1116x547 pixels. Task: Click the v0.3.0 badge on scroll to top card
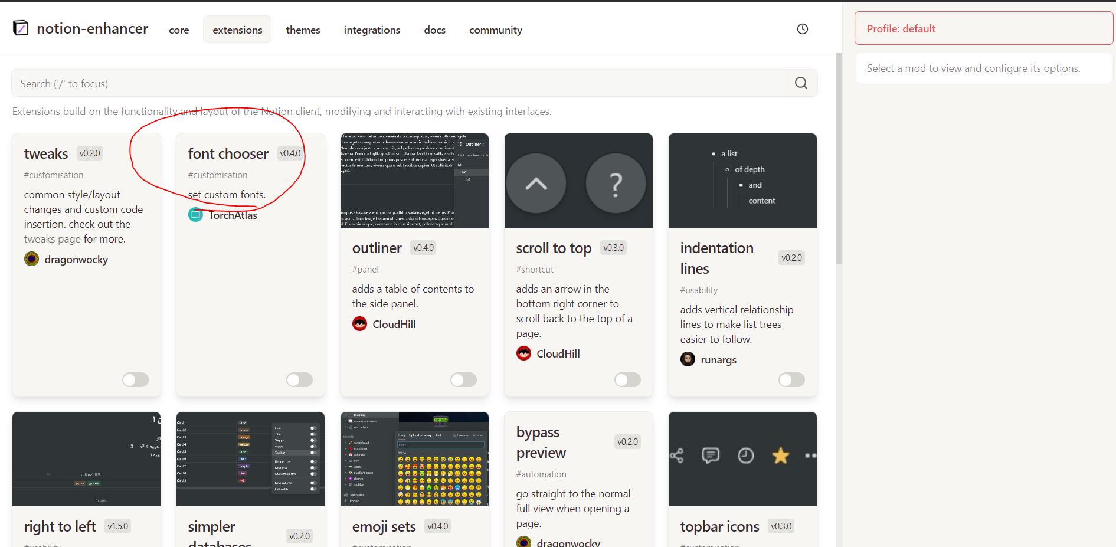pyautogui.click(x=614, y=248)
